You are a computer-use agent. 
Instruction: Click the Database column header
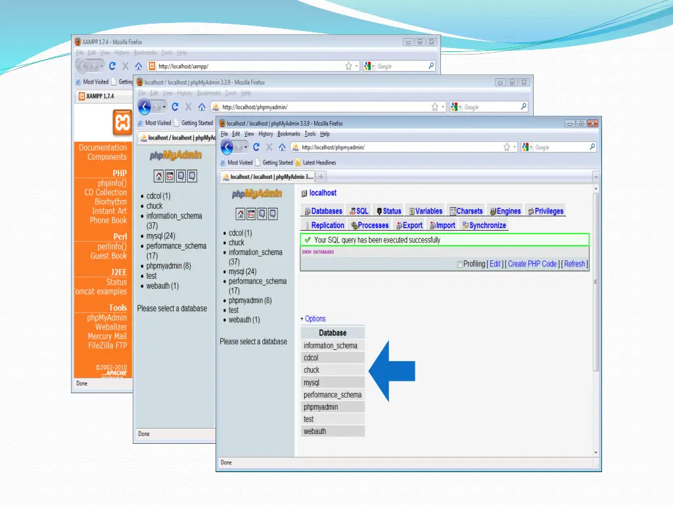pyautogui.click(x=333, y=333)
